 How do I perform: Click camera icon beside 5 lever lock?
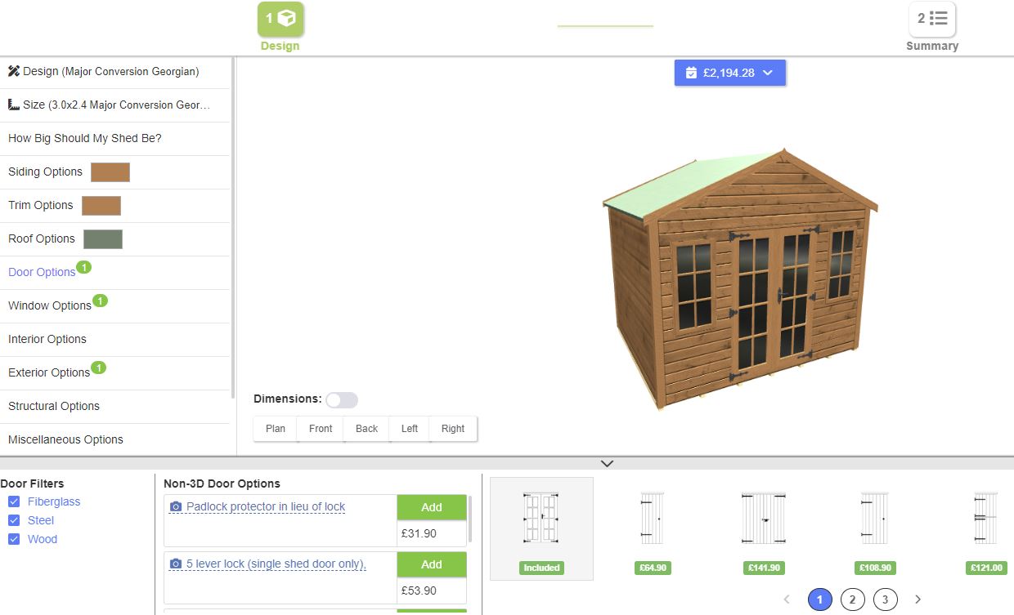coord(176,564)
